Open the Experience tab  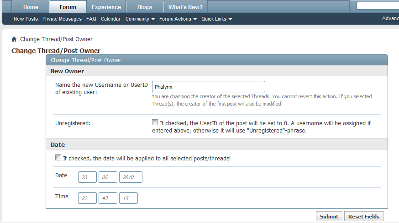[x=106, y=7]
